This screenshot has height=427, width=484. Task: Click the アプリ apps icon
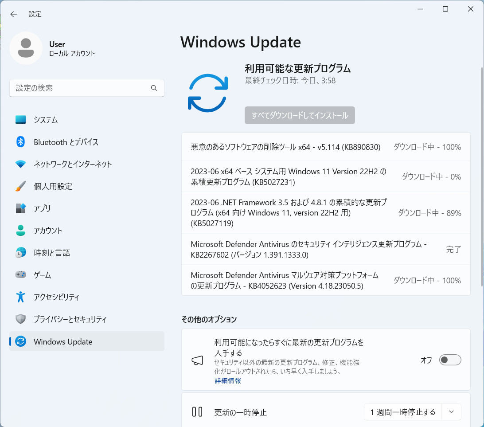(21, 208)
